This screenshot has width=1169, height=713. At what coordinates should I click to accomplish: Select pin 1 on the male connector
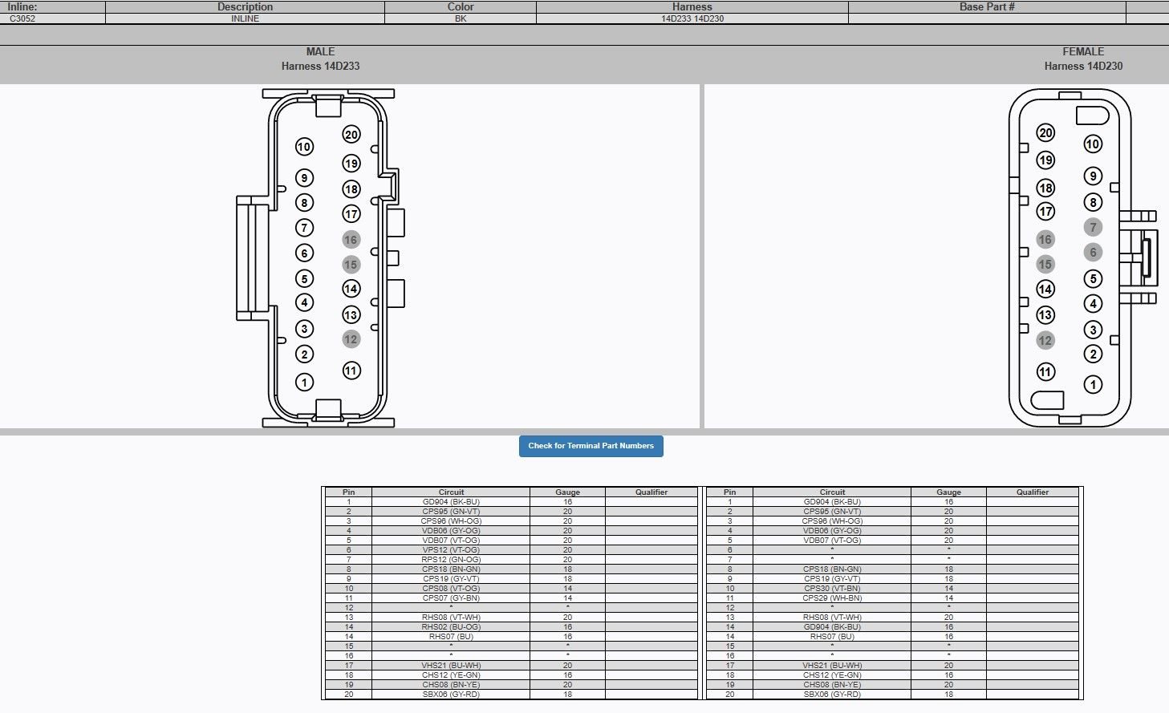[x=303, y=383]
